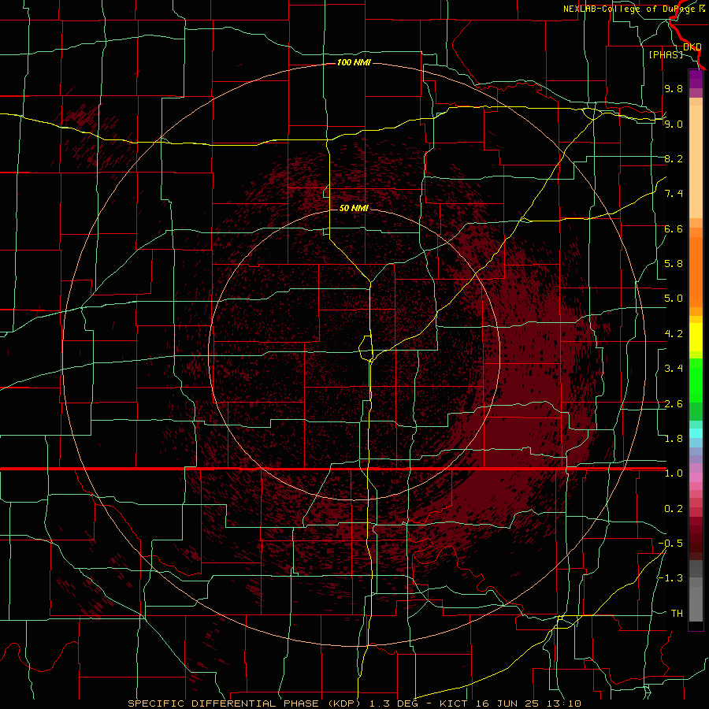Click the 6.6 value on the scale
This screenshot has height=709, width=709.
(x=674, y=228)
